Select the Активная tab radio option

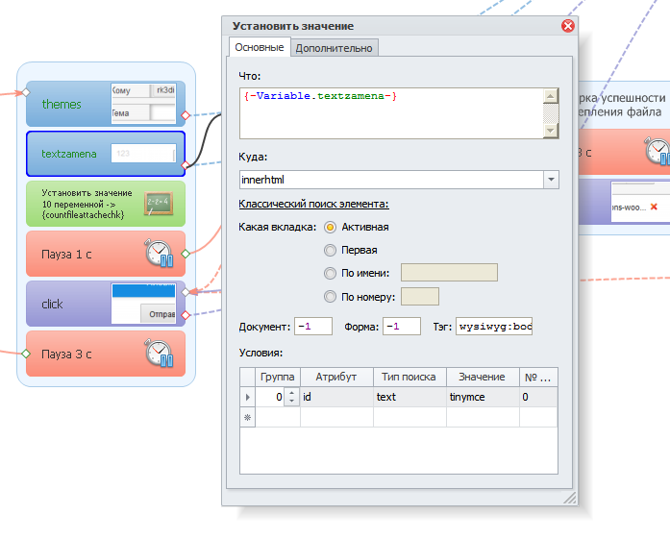(x=331, y=228)
